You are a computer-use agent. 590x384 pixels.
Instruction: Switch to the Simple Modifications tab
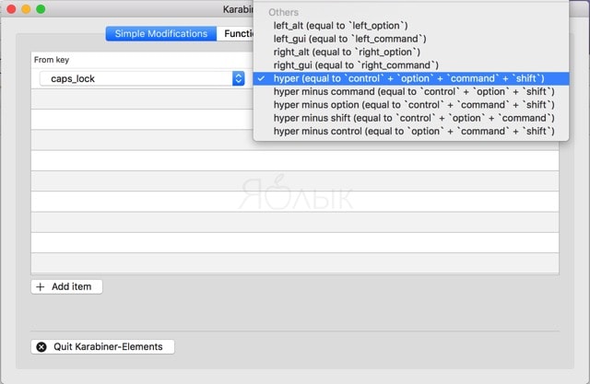click(161, 34)
